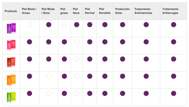Click filled Protección Solar dot for green product
The height and width of the screenshot is (107, 189).
coord(122,93)
